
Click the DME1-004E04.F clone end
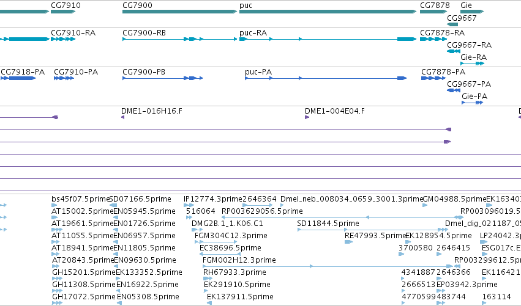tap(335, 111)
